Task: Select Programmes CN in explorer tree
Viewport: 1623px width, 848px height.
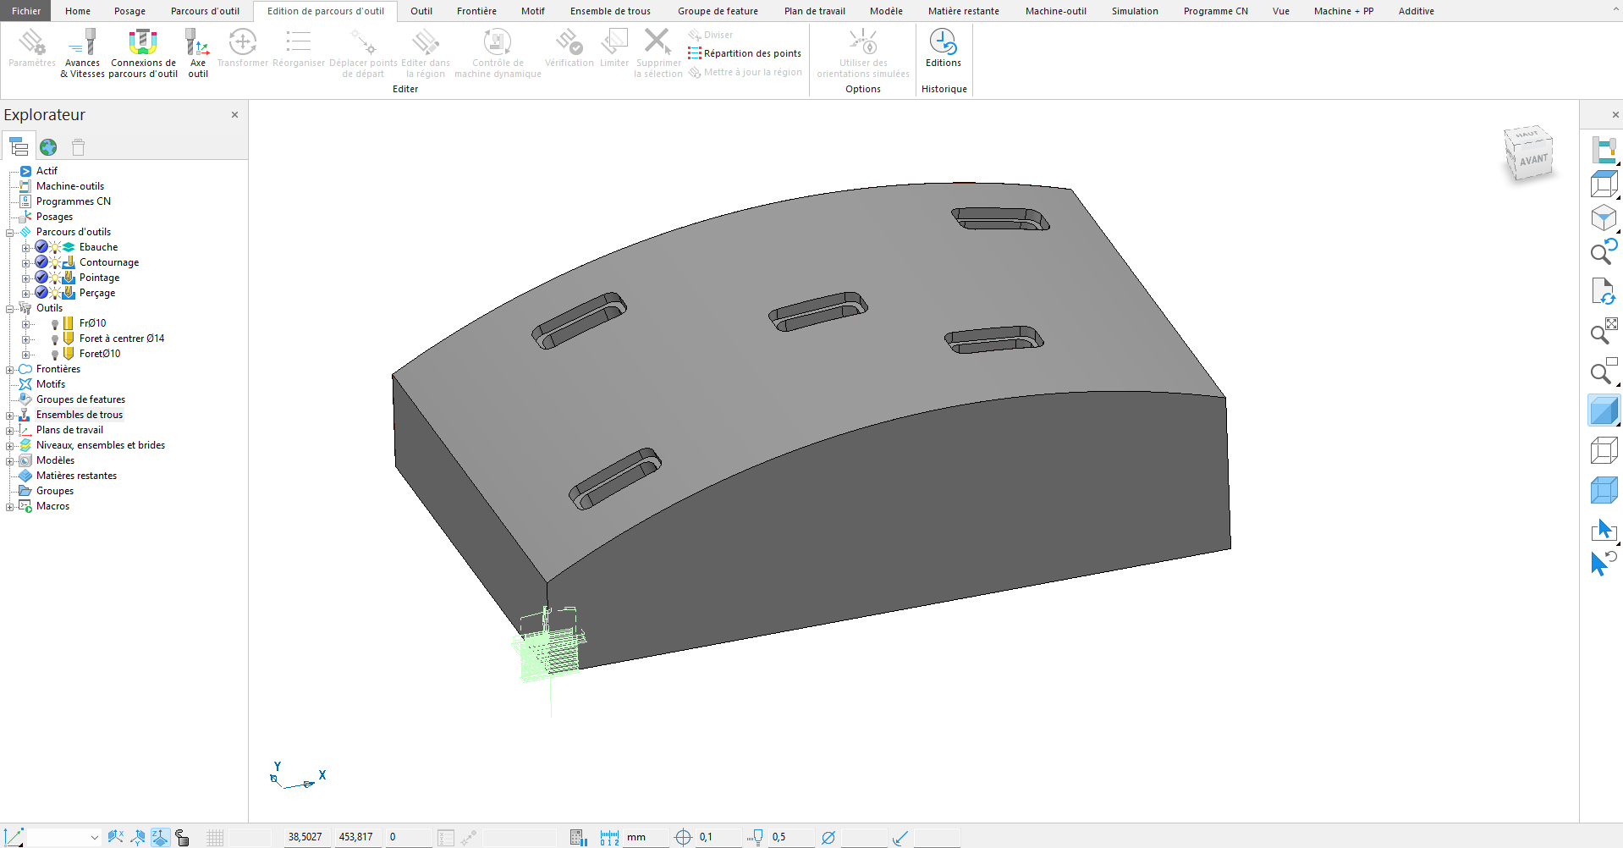Action: click(x=74, y=201)
